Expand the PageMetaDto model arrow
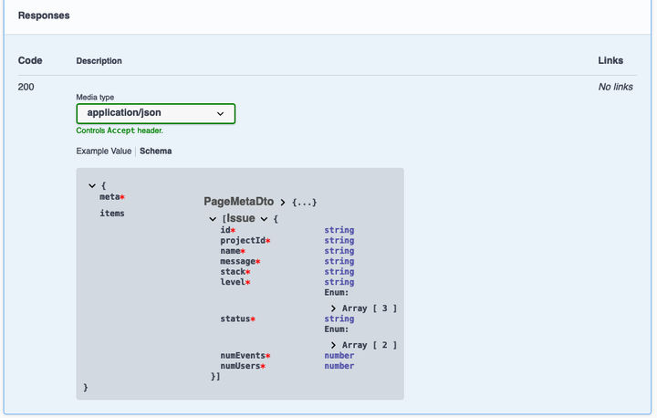This screenshot has width=657, height=418. (x=284, y=202)
